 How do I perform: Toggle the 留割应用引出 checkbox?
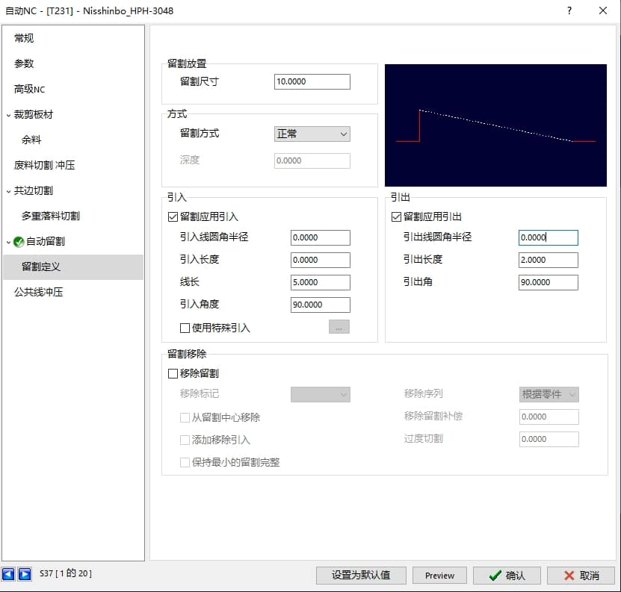click(x=397, y=217)
